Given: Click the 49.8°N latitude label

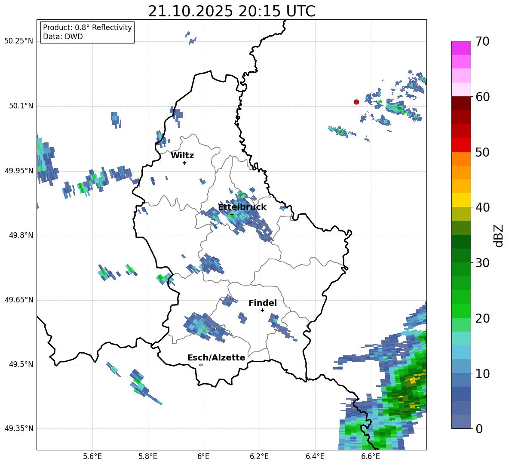Looking at the screenshot, I should (21, 235).
